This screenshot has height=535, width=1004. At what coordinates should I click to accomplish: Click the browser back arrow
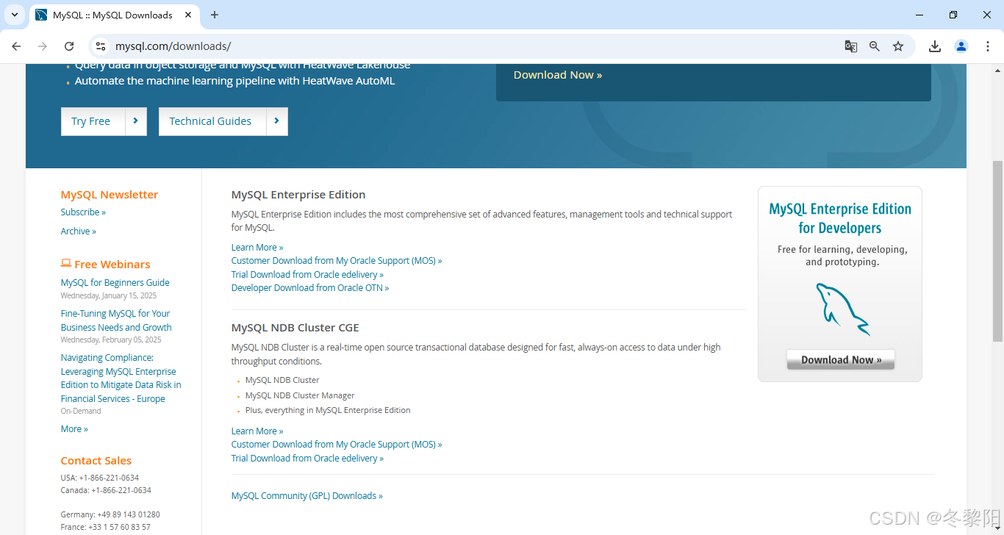[16, 46]
